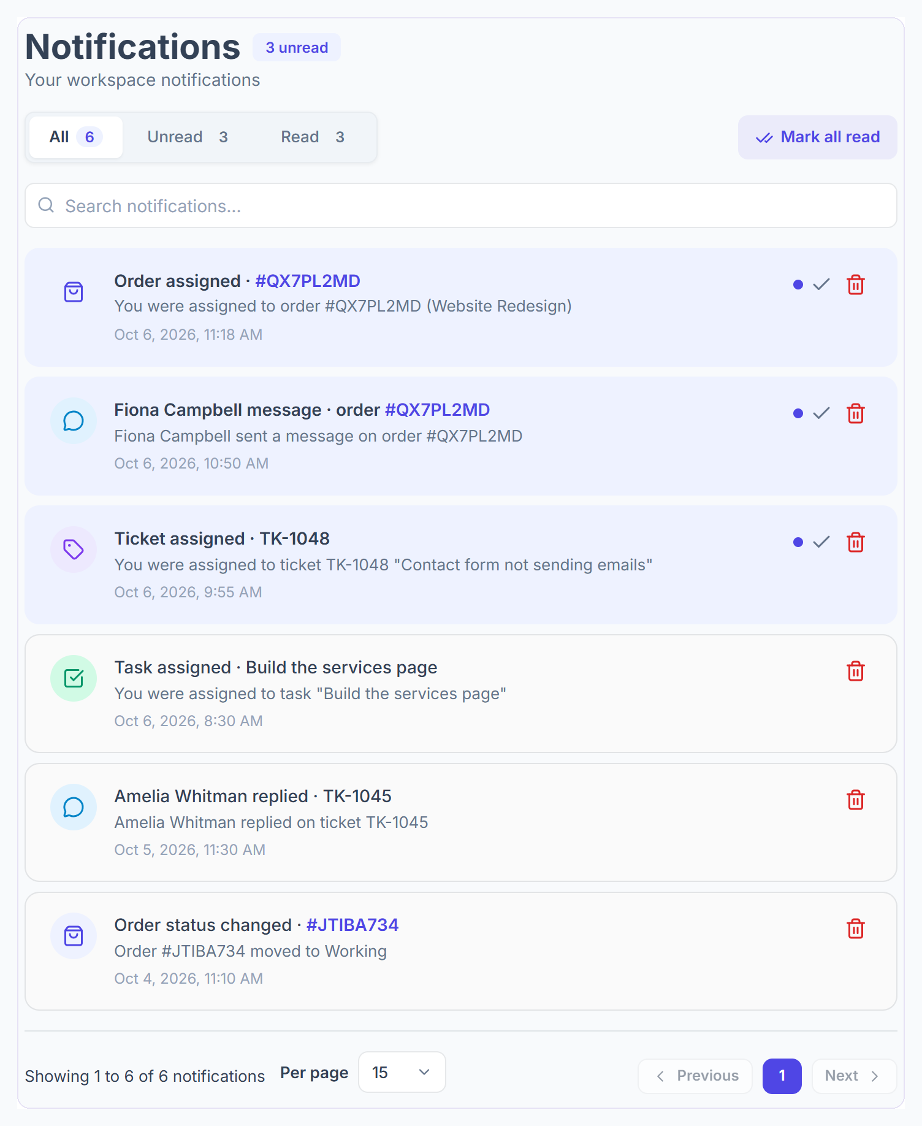Mark Order assigned notification as read

coord(821,285)
